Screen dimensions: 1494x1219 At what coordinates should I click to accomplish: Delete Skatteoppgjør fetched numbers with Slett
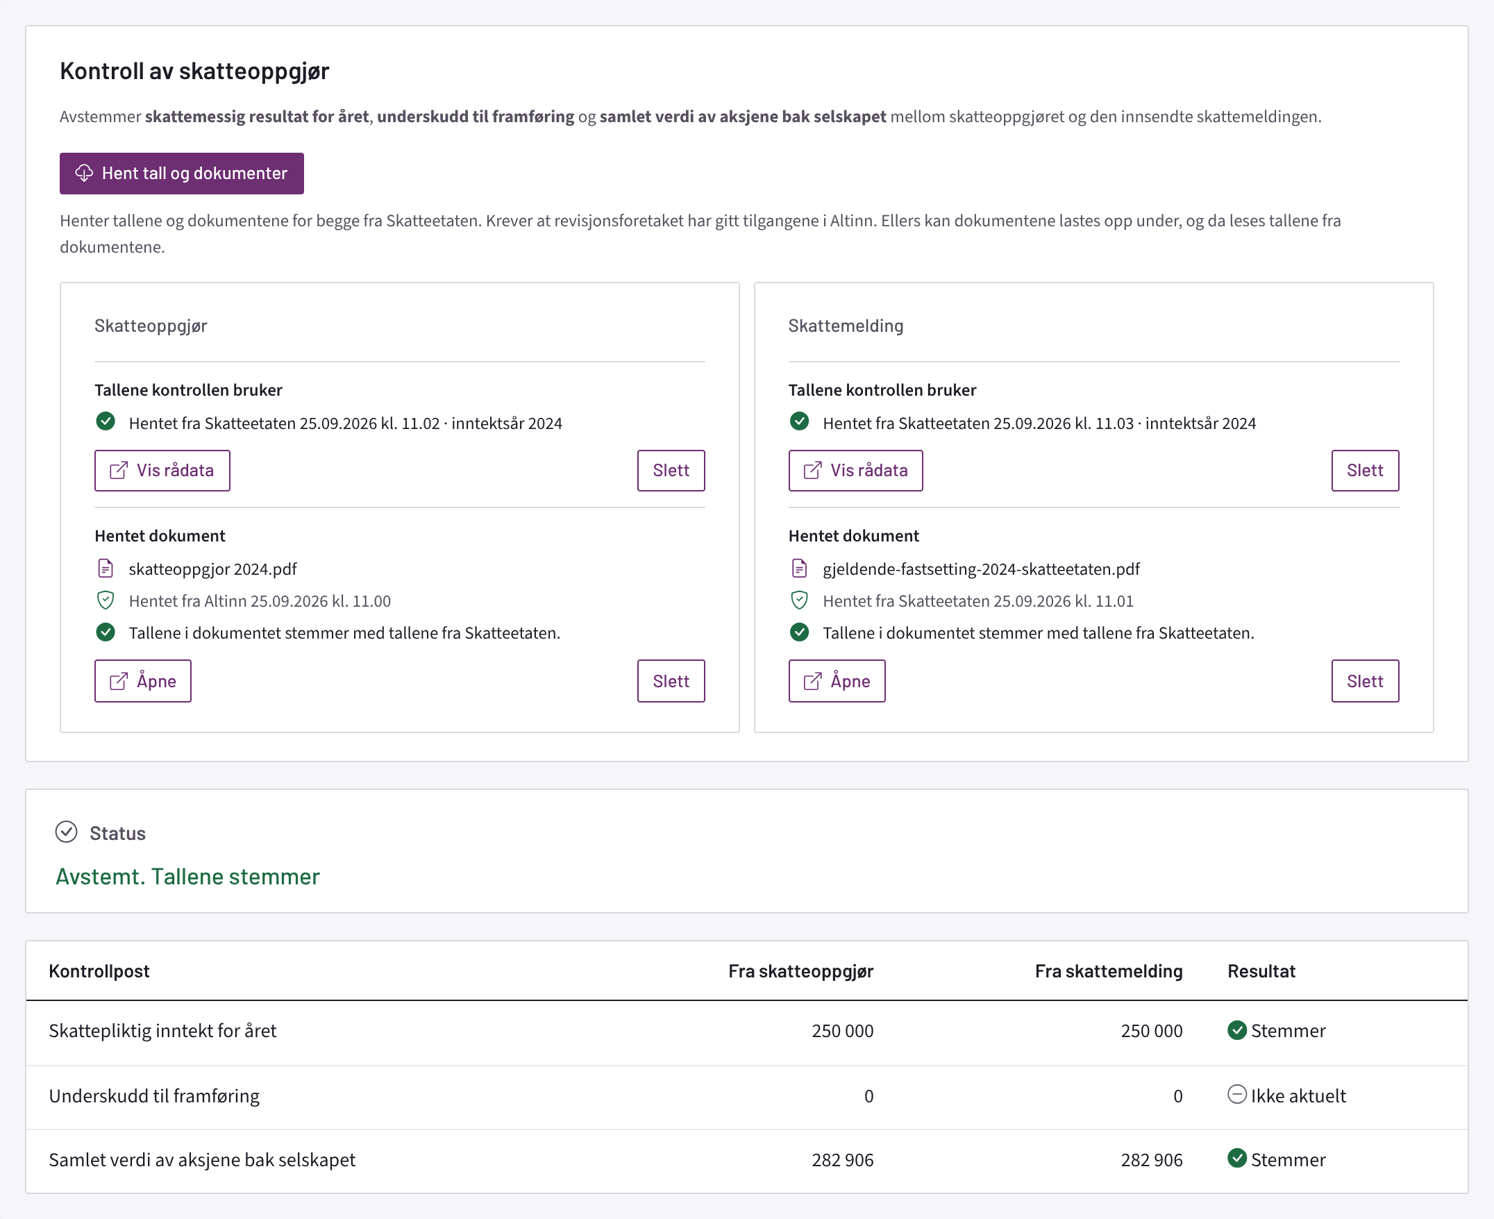click(671, 471)
